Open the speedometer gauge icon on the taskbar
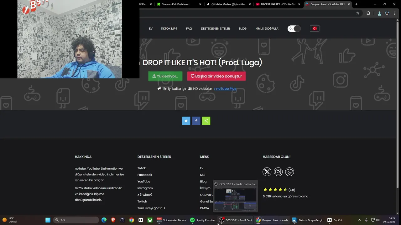 (122, 220)
